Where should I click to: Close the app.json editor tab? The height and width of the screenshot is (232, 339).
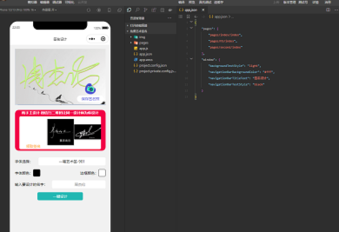203,10
